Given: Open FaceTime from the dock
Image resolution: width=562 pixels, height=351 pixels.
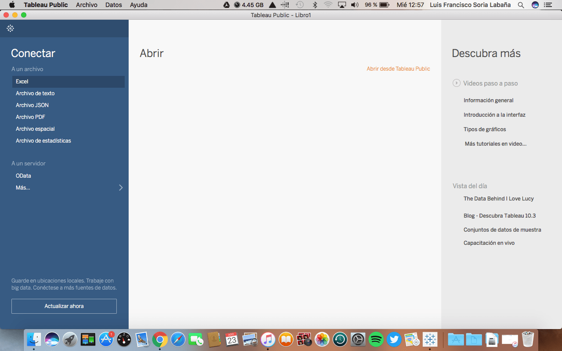Looking at the screenshot, I should (196, 339).
